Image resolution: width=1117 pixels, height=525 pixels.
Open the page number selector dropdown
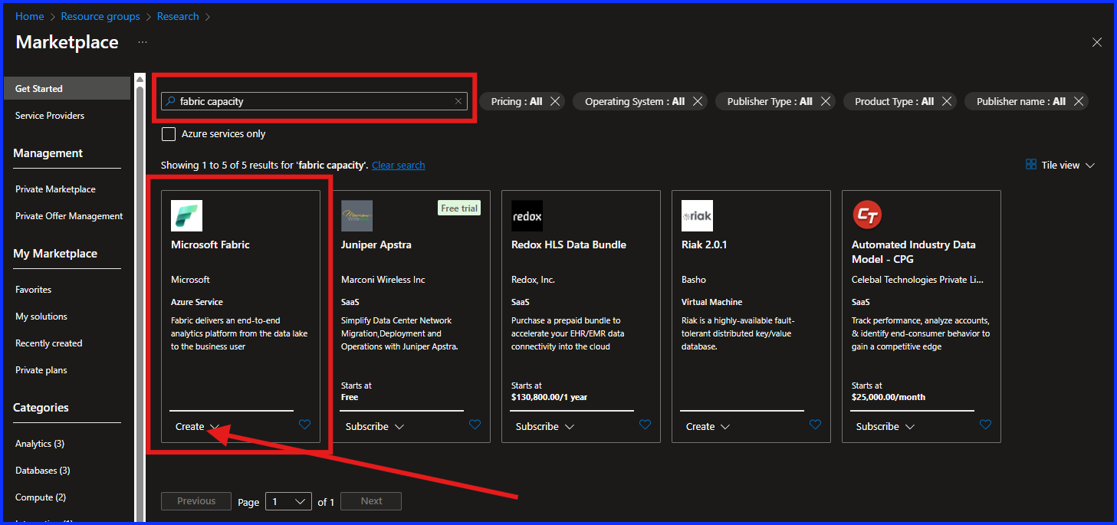(x=288, y=500)
